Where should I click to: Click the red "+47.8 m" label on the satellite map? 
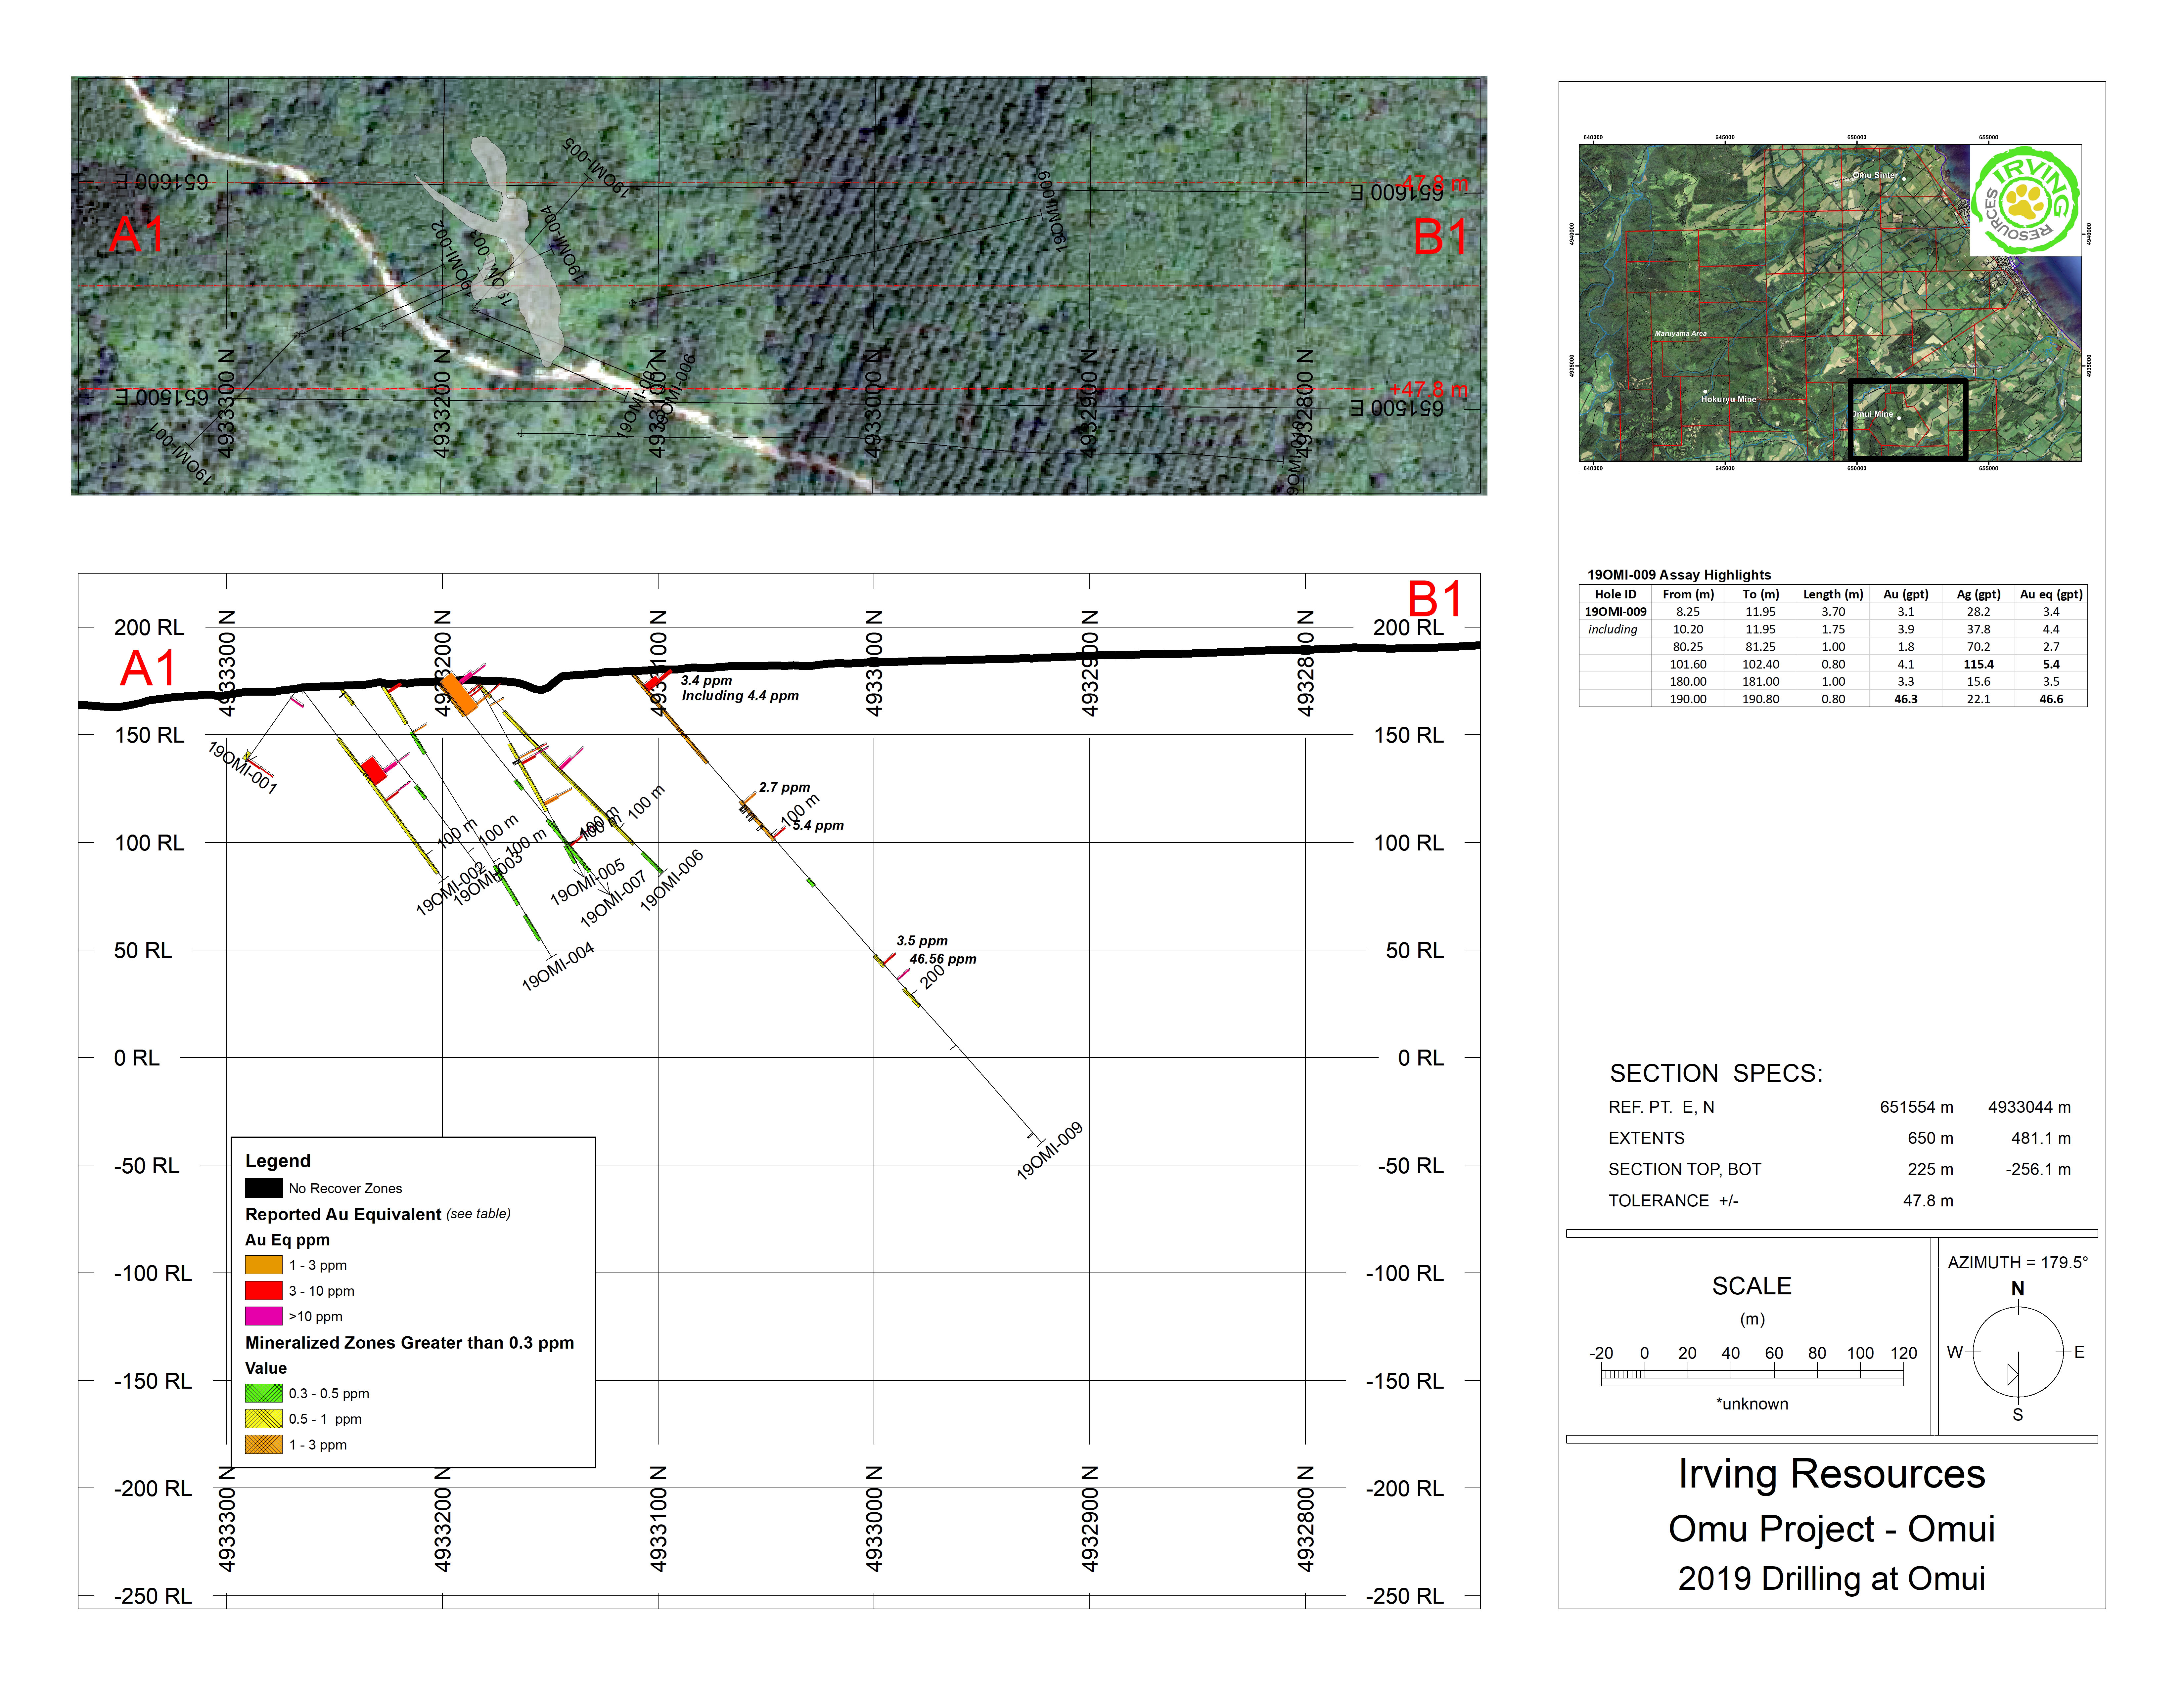(x=1429, y=390)
